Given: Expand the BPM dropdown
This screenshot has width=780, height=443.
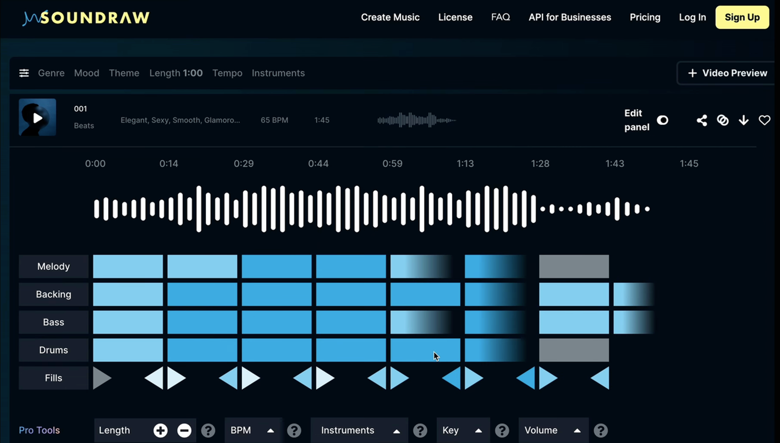Looking at the screenshot, I should pyautogui.click(x=253, y=430).
